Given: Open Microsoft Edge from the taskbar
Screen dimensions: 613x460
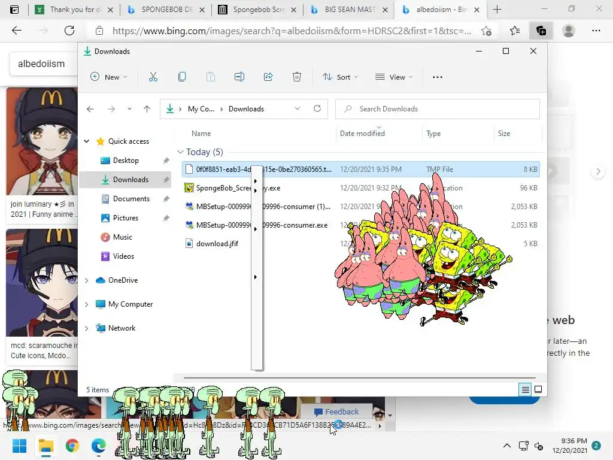Looking at the screenshot, I should tap(99, 446).
